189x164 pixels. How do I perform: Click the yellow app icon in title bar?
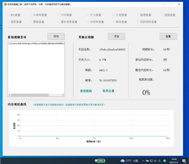pos(5,4)
